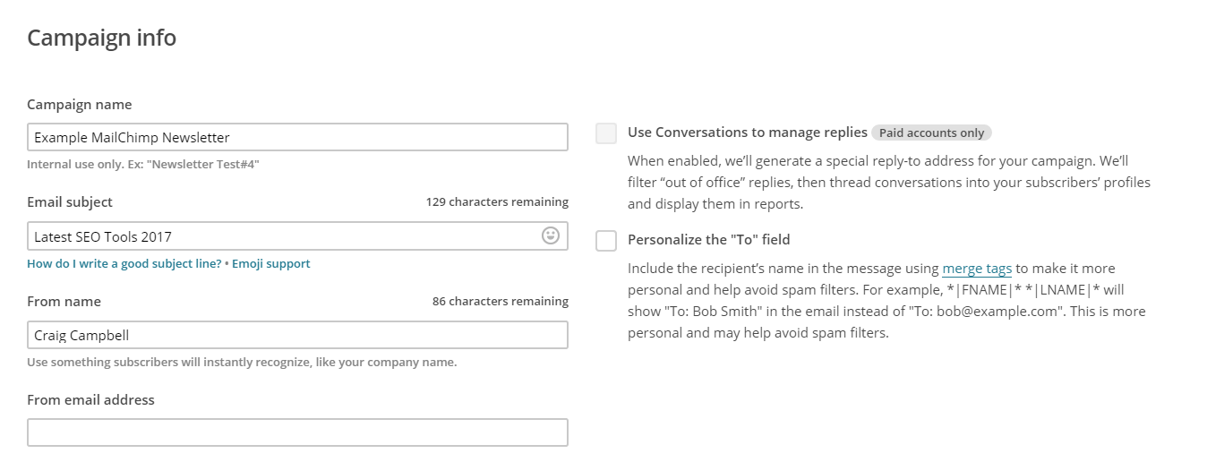Tick the Personalize the "To" field checkbox
The image size is (1207, 462).
coord(606,240)
